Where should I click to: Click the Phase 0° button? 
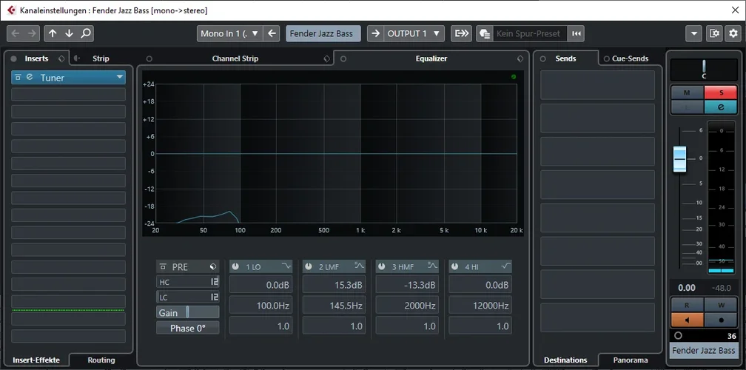pos(187,328)
